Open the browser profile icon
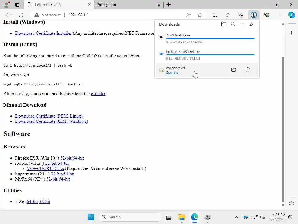298x224 pixels. 7,5
